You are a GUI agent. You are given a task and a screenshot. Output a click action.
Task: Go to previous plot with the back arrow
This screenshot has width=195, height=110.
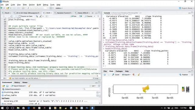tap(105, 75)
